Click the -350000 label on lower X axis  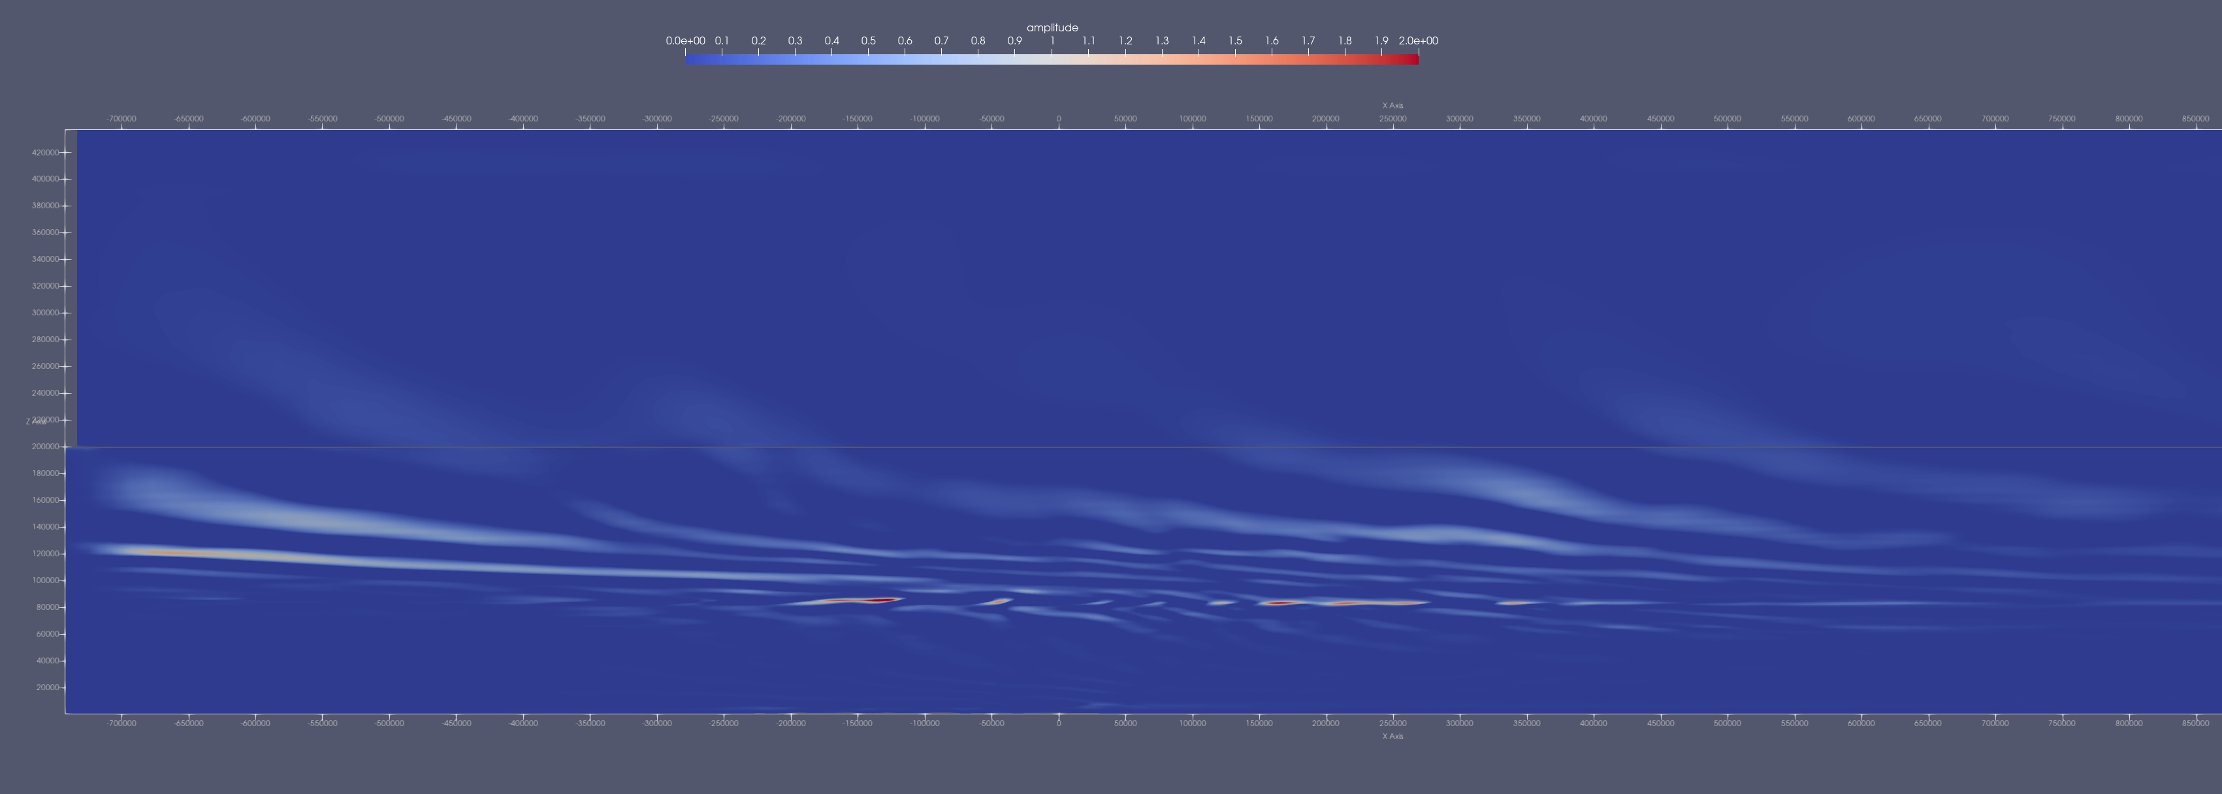click(590, 723)
